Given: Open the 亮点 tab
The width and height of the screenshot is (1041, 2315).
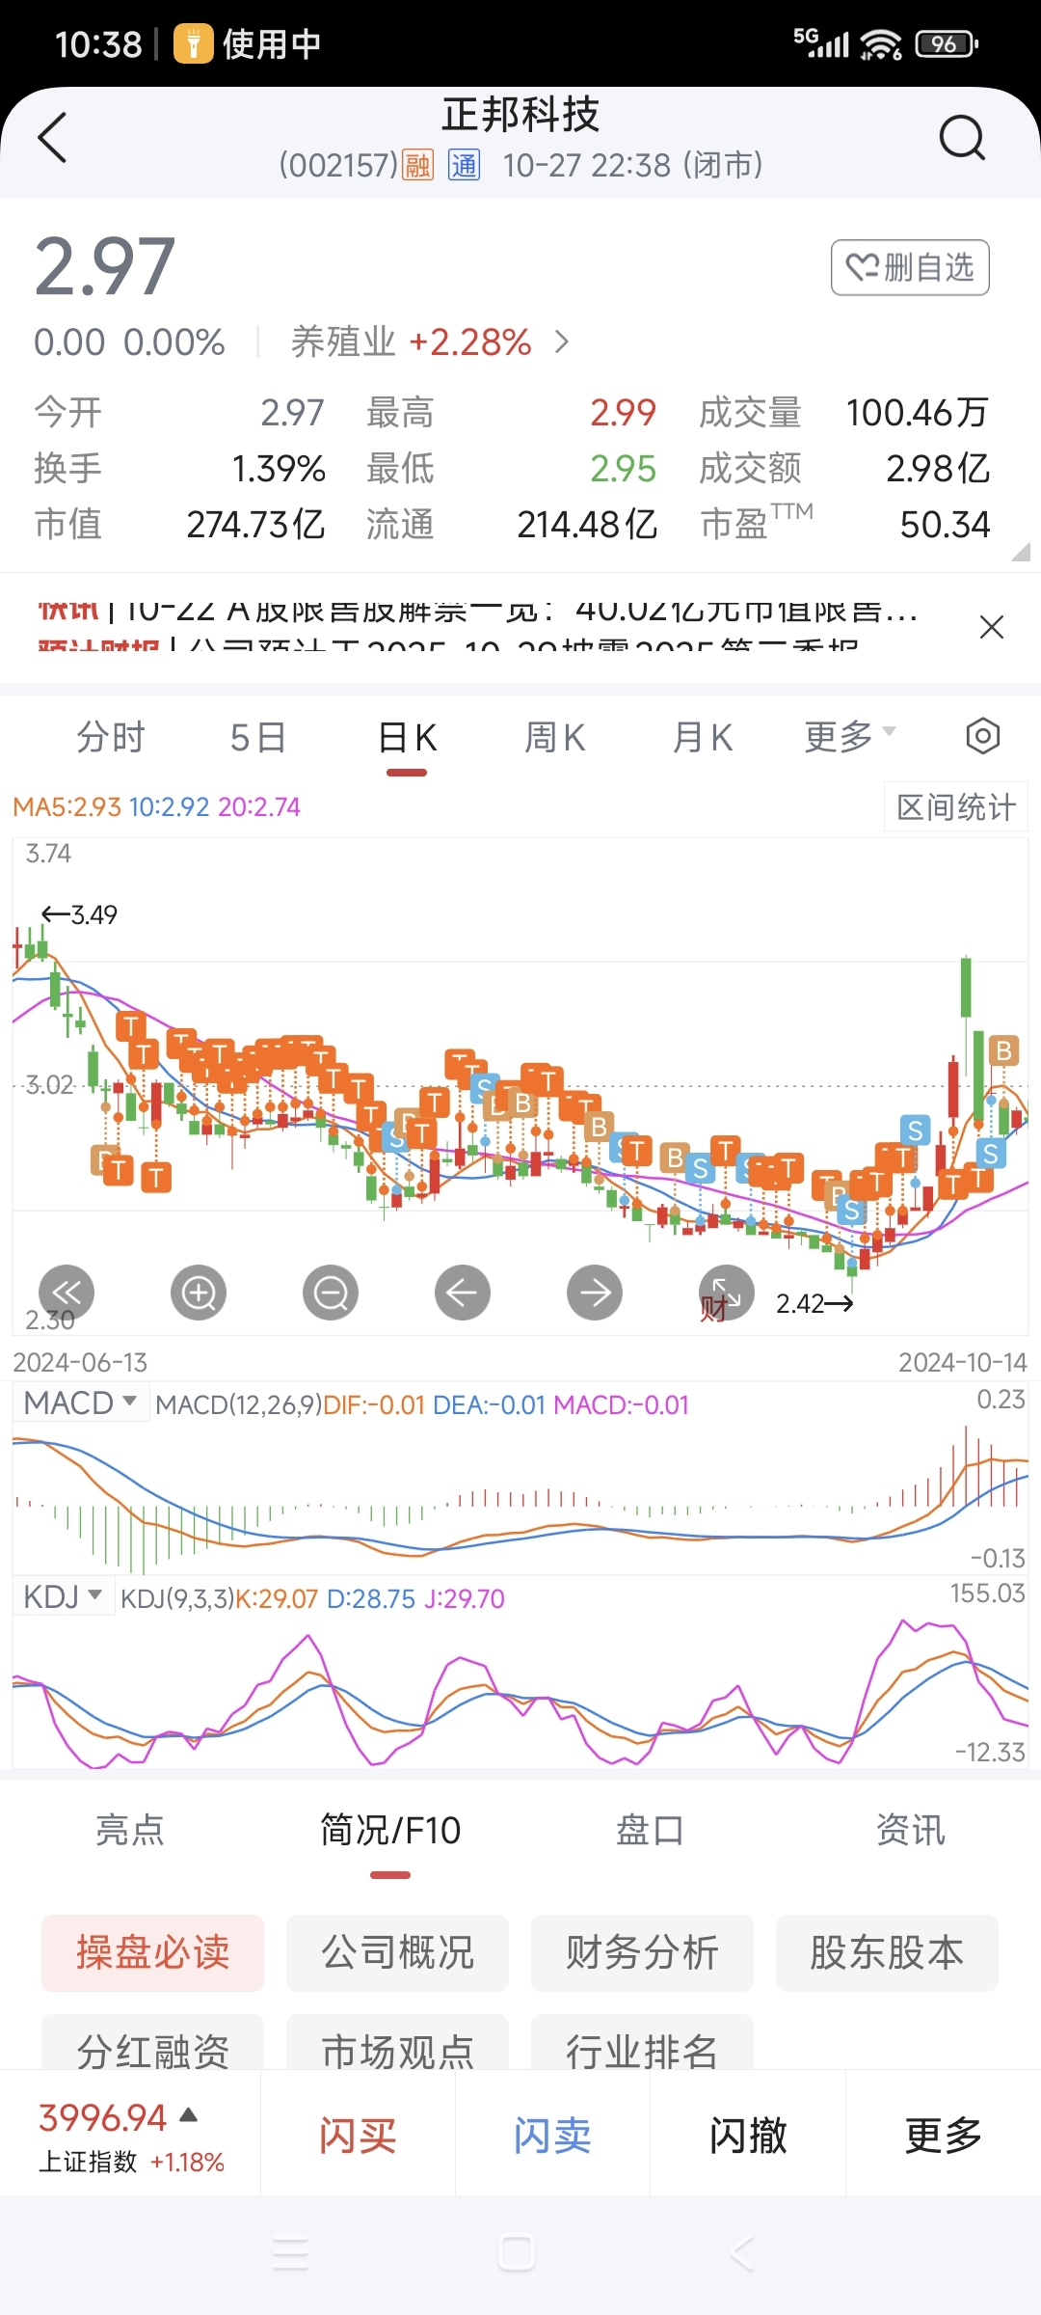Looking at the screenshot, I should tap(130, 1830).
